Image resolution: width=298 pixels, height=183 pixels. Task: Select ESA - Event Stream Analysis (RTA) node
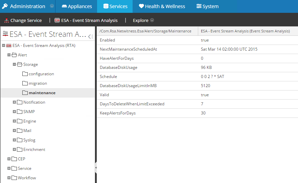tap(44, 46)
